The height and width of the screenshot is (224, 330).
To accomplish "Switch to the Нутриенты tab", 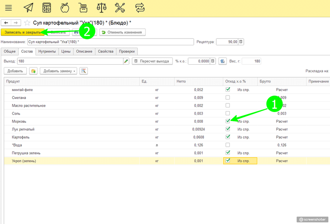I will pyautogui.click(x=47, y=51).
